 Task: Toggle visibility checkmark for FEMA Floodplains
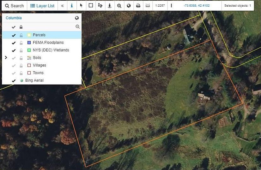(x=14, y=43)
